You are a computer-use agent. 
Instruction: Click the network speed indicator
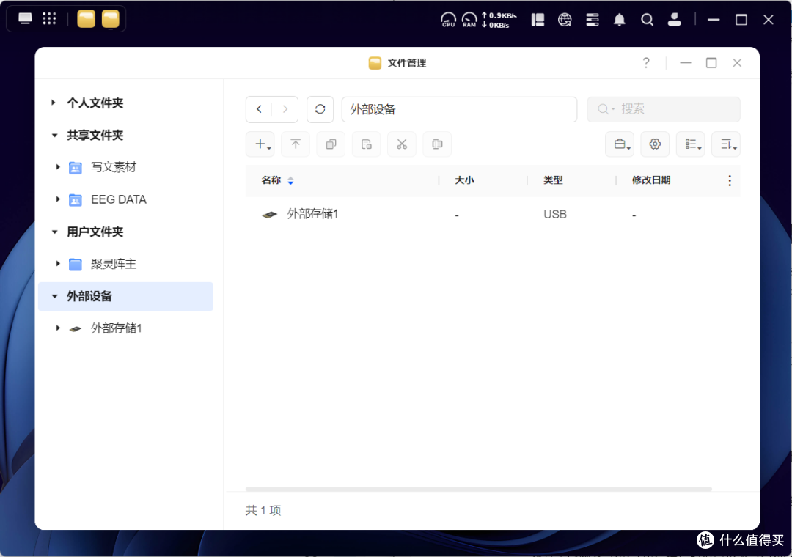coord(499,20)
